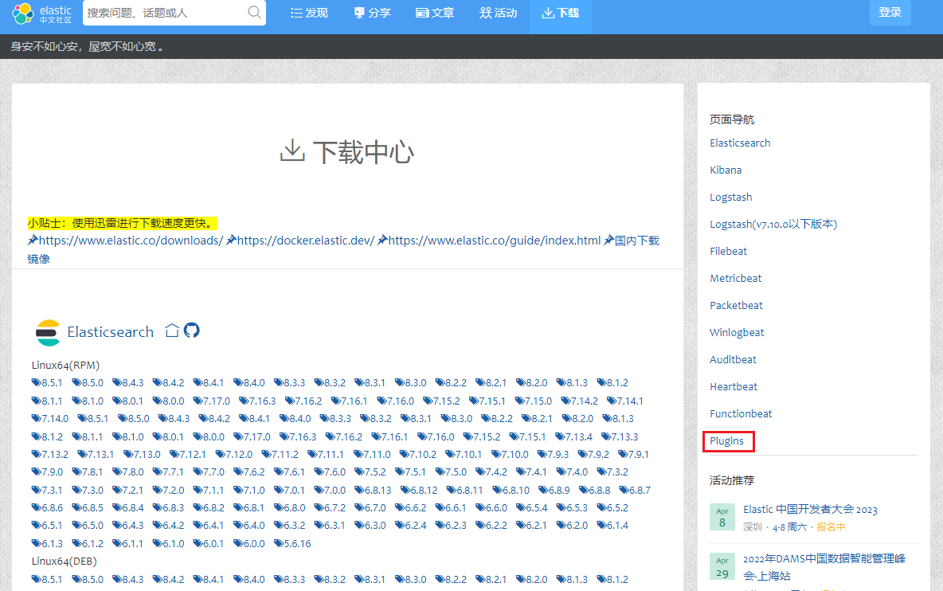
Task: Open the 分享 menu
Action: click(x=372, y=14)
